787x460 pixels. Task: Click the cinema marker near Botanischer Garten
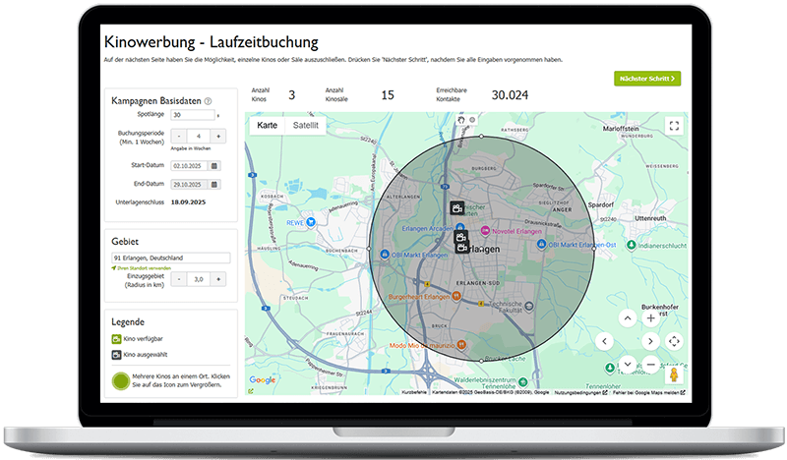click(x=456, y=207)
